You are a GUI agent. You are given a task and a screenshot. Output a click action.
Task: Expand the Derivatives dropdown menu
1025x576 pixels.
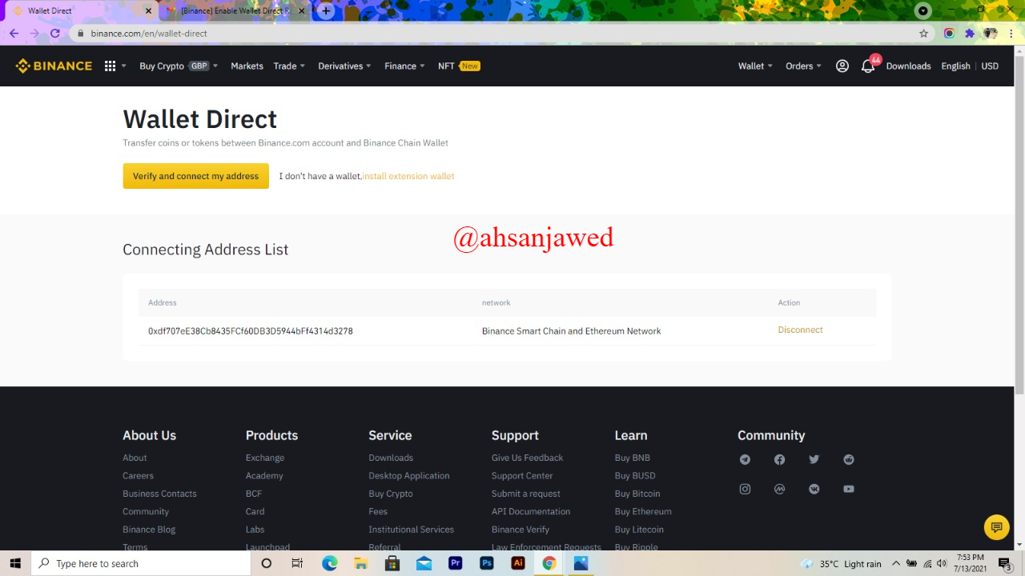pyautogui.click(x=344, y=66)
